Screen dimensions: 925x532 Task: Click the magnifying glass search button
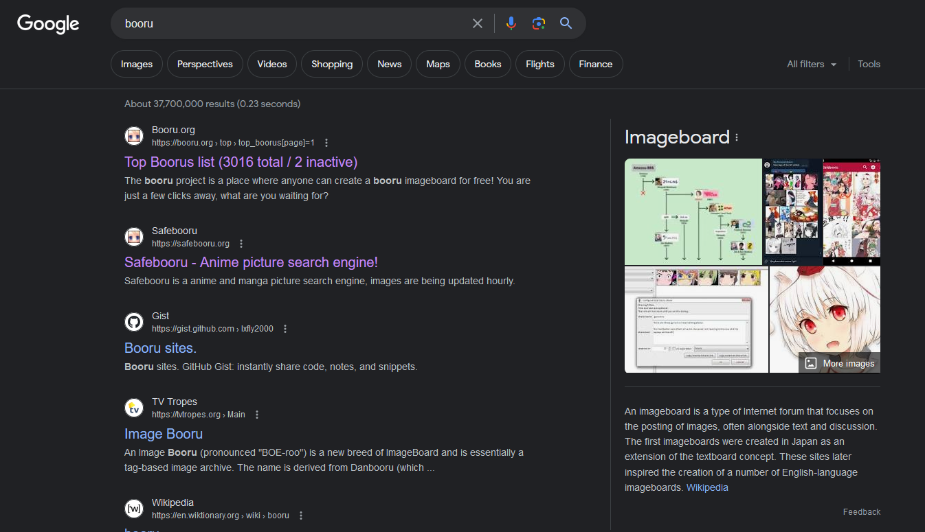pos(566,23)
